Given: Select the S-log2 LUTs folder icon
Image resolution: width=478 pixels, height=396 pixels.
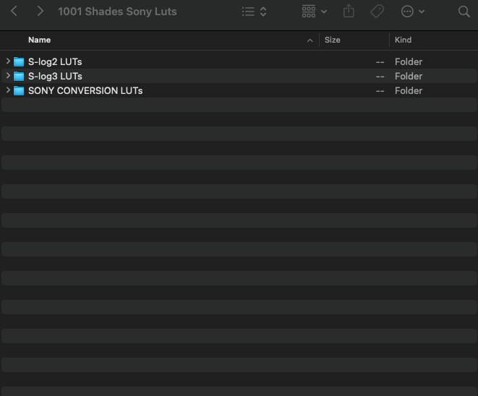Looking at the screenshot, I should pos(19,61).
